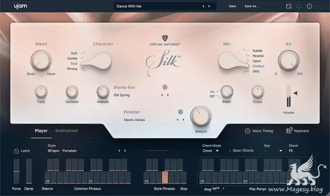Click the C0 Silence key
The image size is (330, 196).
pyautogui.click(x=47, y=177)
